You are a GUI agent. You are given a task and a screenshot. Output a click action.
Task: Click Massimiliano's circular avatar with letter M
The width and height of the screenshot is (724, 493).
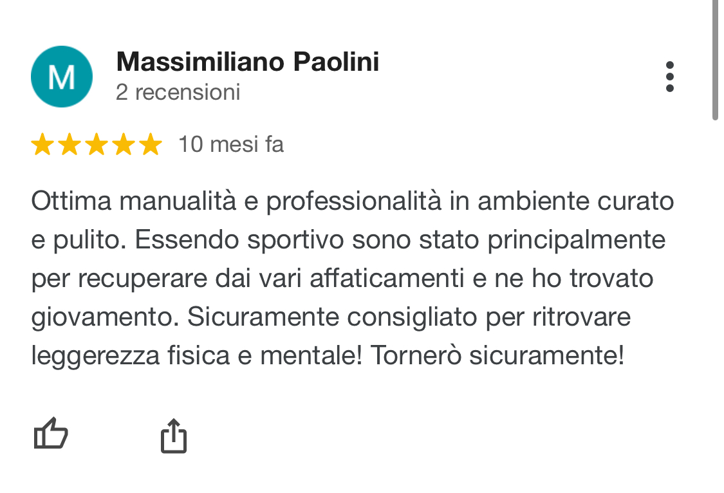click(x=62, y=77)
